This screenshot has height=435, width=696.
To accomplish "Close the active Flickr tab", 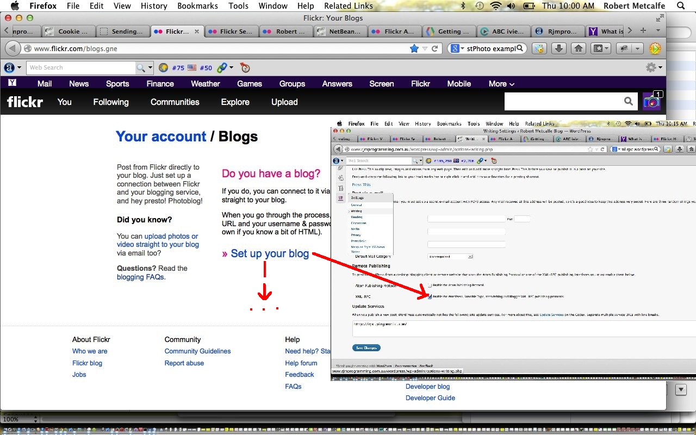I will click(x=197, y=32).
